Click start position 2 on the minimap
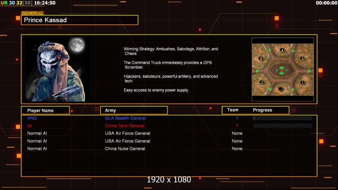The height and width of the screenshot is (190, 338). (x=262, y=82)
